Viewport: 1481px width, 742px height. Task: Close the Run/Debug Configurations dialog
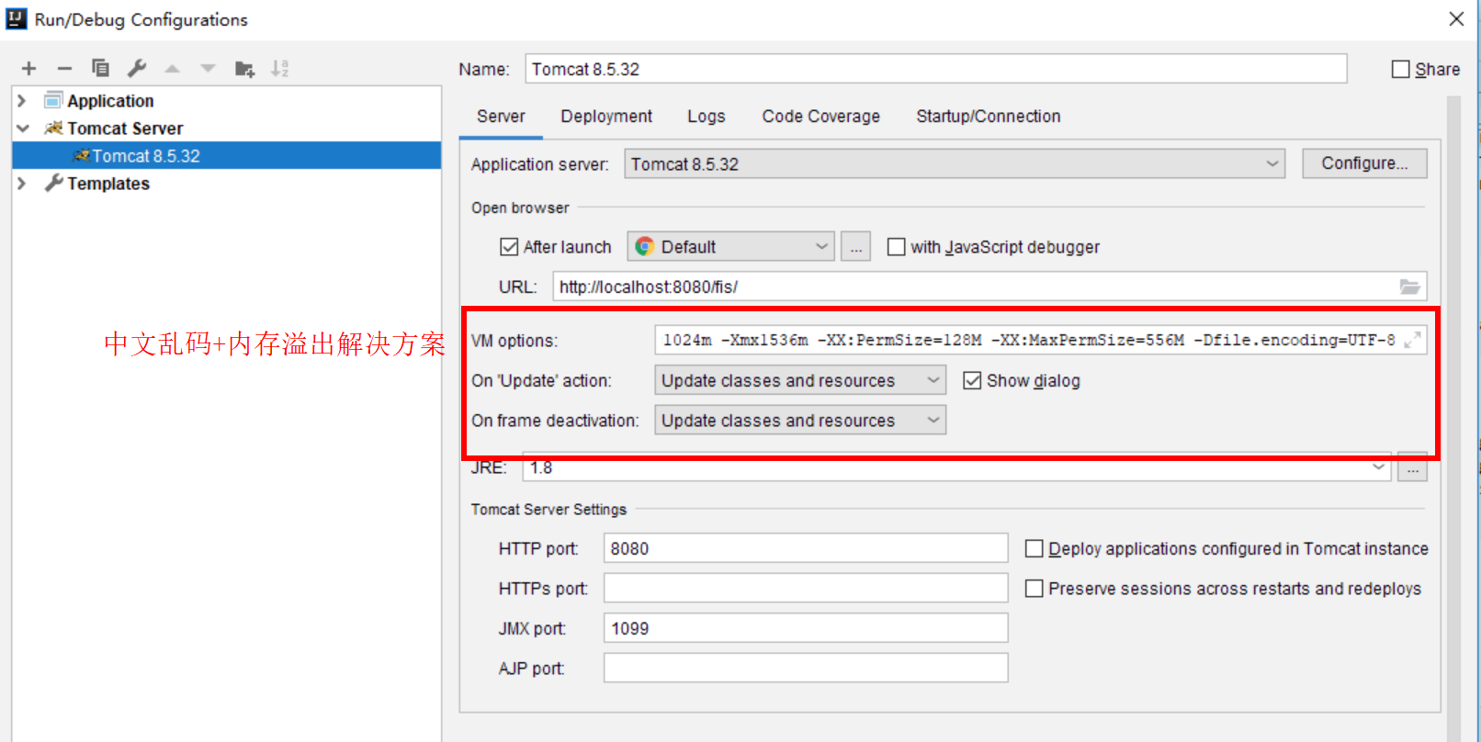pos(1456,19)
